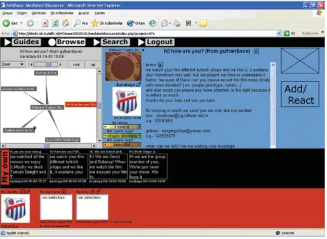Click popup icon next to My identity
The height and width of the screenshot is (239, 327).
pyautogui.click(x=28, y=191)
